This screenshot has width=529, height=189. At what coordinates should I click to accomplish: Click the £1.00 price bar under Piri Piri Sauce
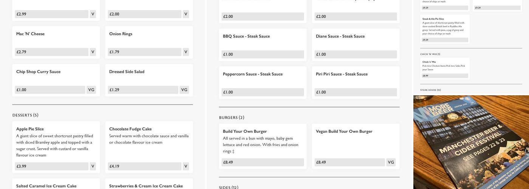[356, 92]
